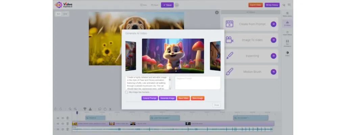Image resolution: width=346 pixels, height=135 pixels.
Task: Open the Media Library sidebar tab
Action: point(287,14)
